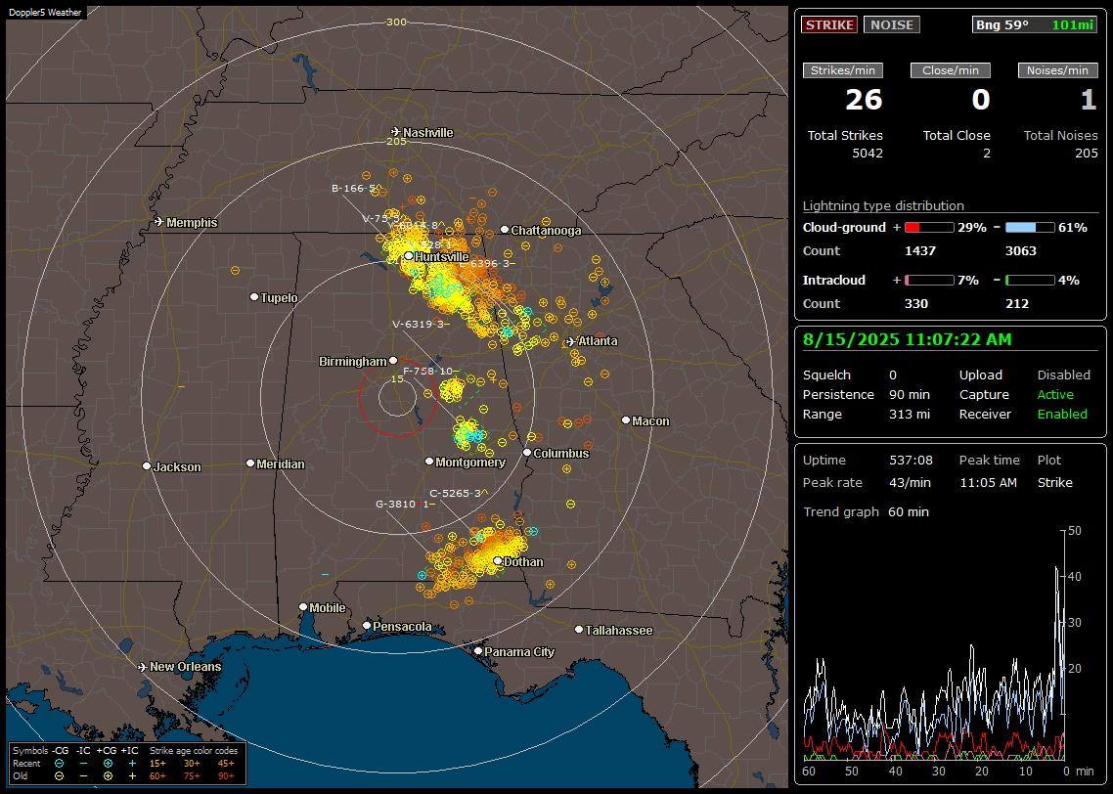Click the positive intracloud pink percentage bar
The height and width of the screenshot is (794, 1113).
(929, 281)
